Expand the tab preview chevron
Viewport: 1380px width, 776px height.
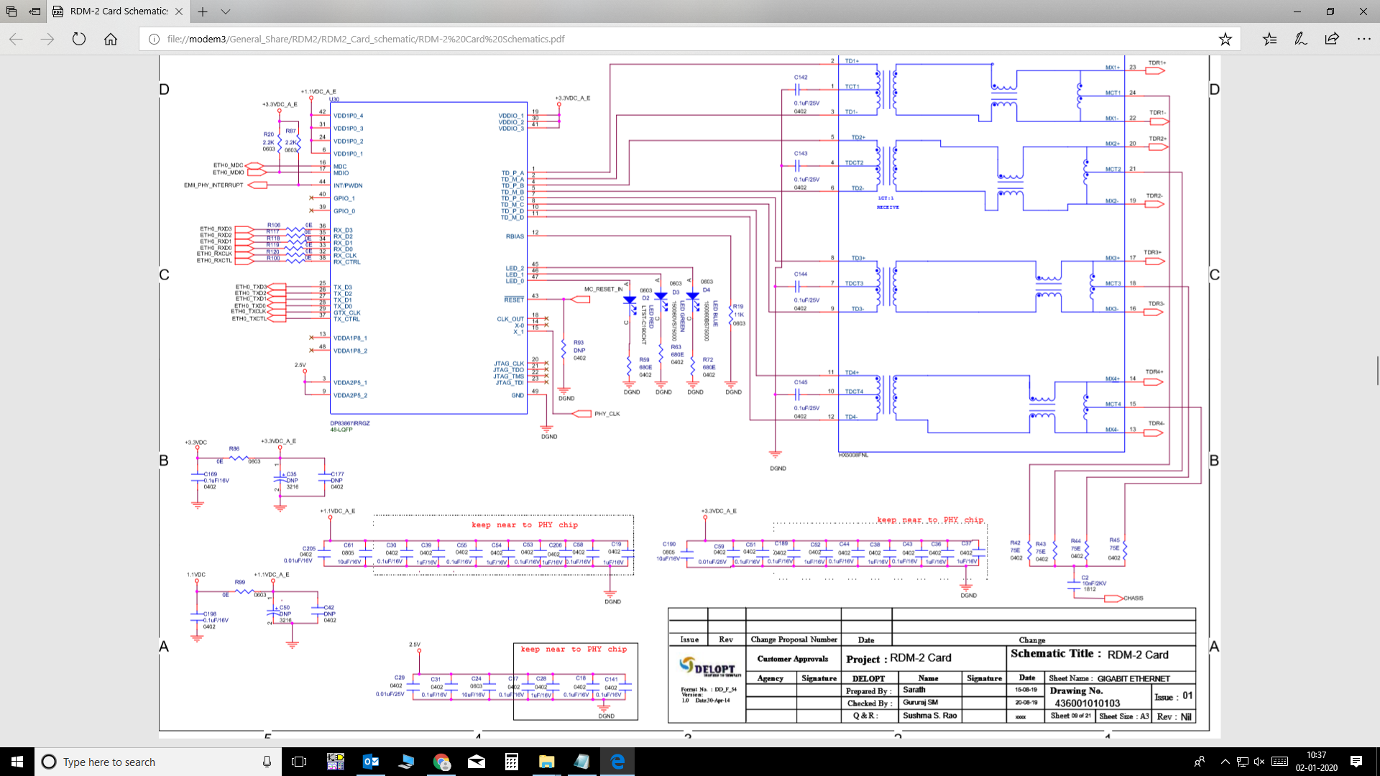click(226, 11)
